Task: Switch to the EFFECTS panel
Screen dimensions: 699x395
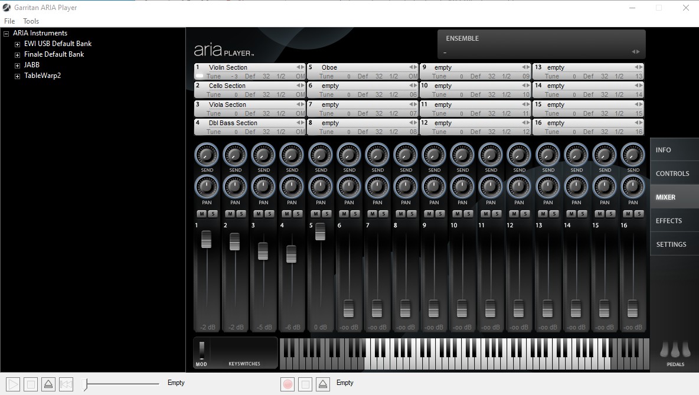Action: [x=668, y=221]
